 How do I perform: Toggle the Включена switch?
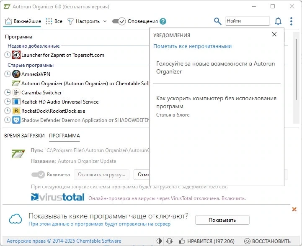tap(38, 174)
